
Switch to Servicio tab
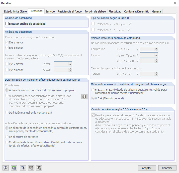[x=50, y=11]
